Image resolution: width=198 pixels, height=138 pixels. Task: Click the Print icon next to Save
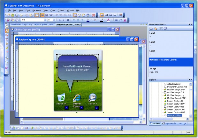(21, 15)
